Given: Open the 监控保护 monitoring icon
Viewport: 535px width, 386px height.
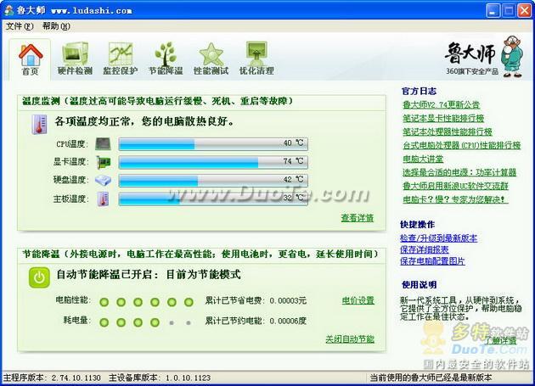Looking at the screenshot, I should [x=121, y=59].
